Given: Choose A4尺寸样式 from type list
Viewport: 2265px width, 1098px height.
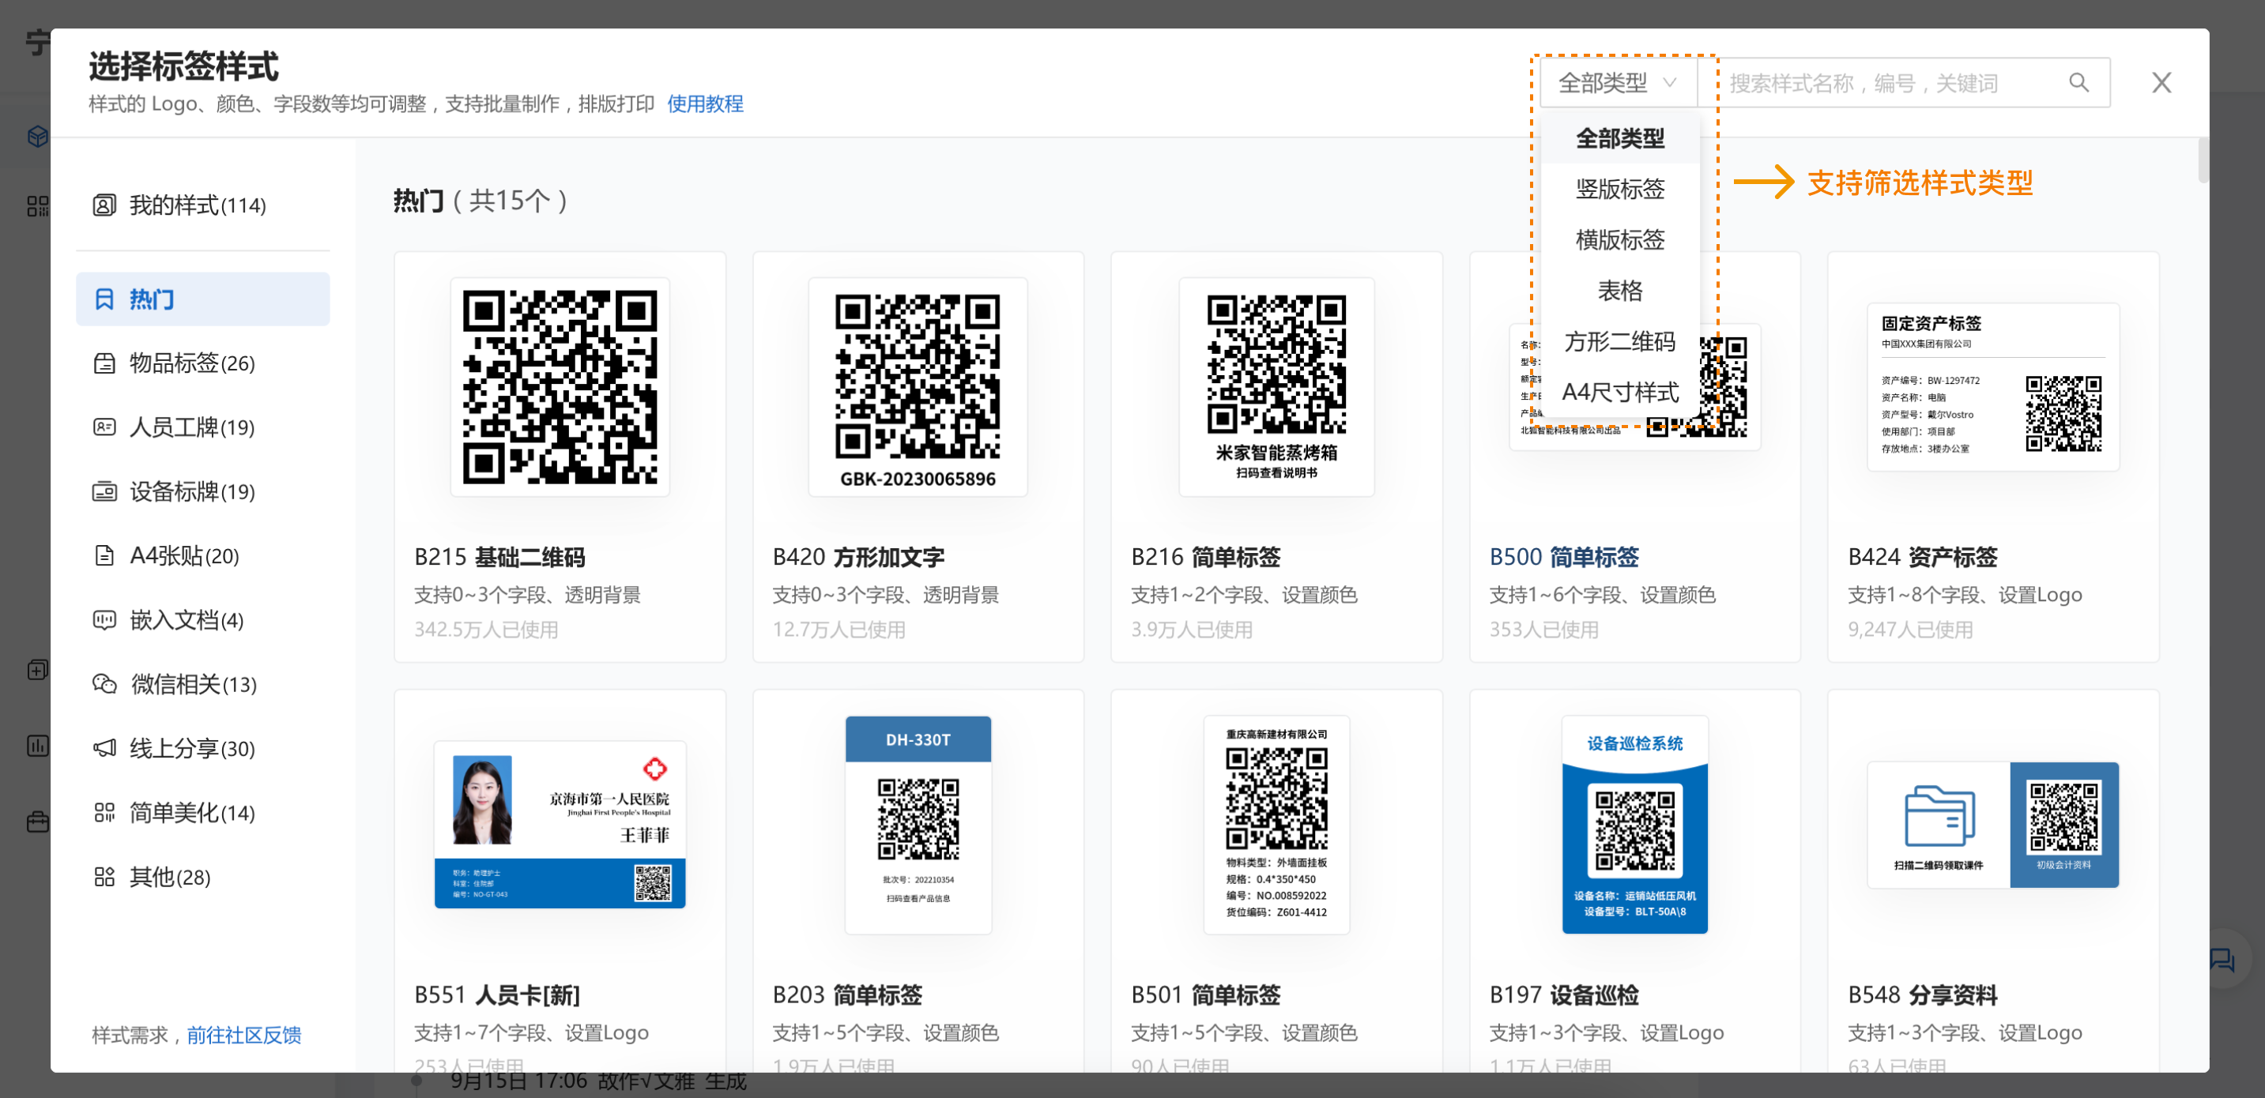Looking at the screenshot, I should click(x=1619, y=393).
